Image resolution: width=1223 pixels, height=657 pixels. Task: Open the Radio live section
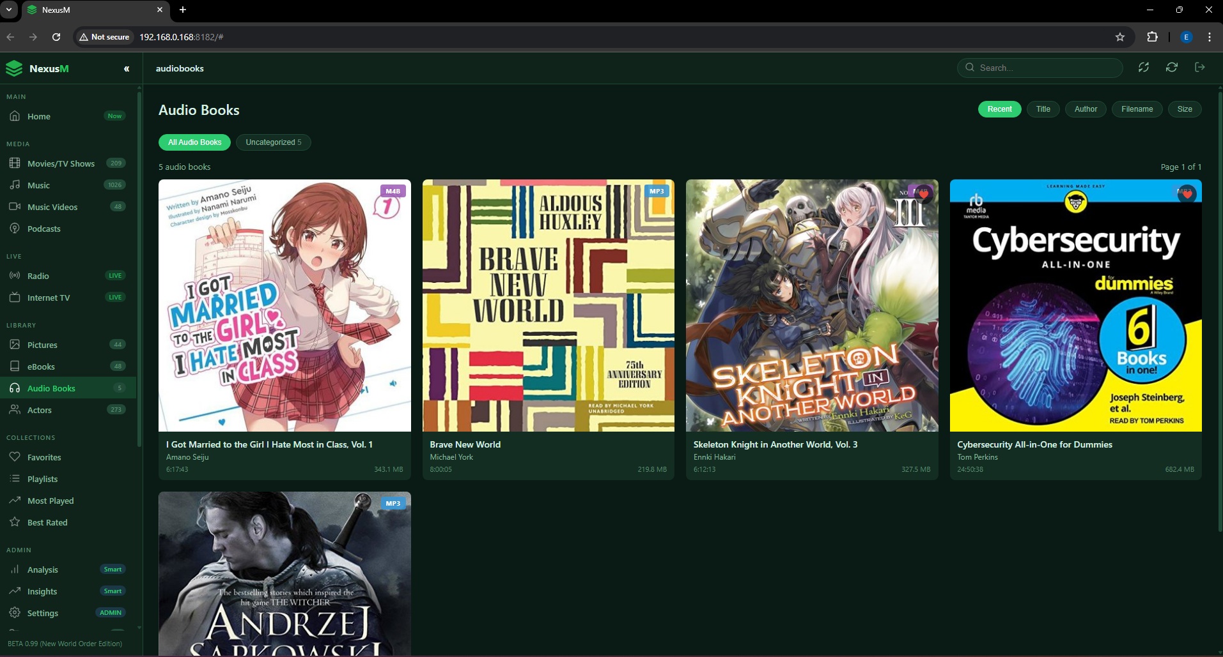[38, 276]
